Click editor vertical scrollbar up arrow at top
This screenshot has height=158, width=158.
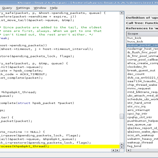click(x=122, y=13)
